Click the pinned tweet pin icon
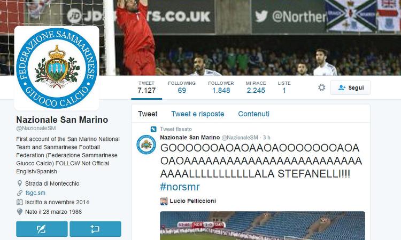Image resolution: width=401 pixels, height=240 pixels. pos(153,129)
